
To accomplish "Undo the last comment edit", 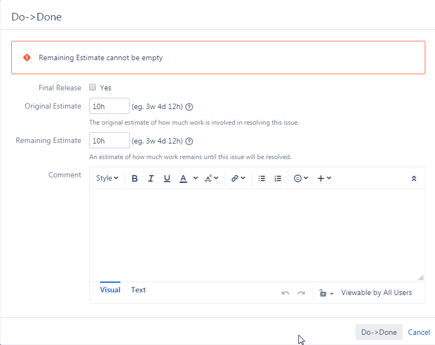I will (x=286, y=293).
